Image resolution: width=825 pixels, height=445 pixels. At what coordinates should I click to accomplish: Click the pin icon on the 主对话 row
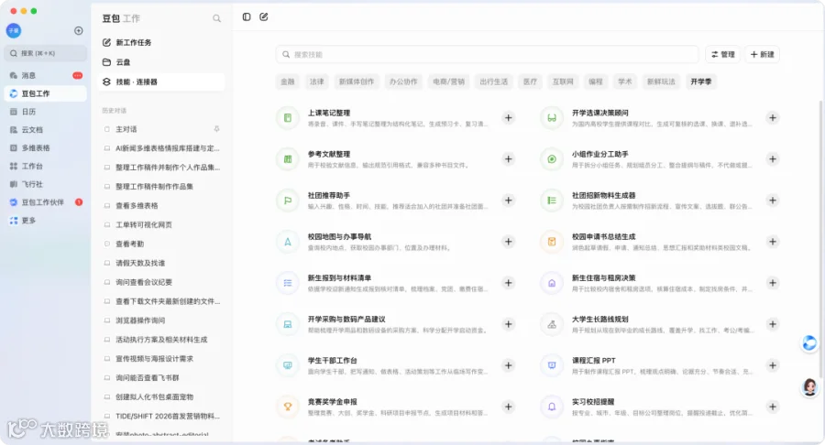pyautogui.click(x=216, y=129)
